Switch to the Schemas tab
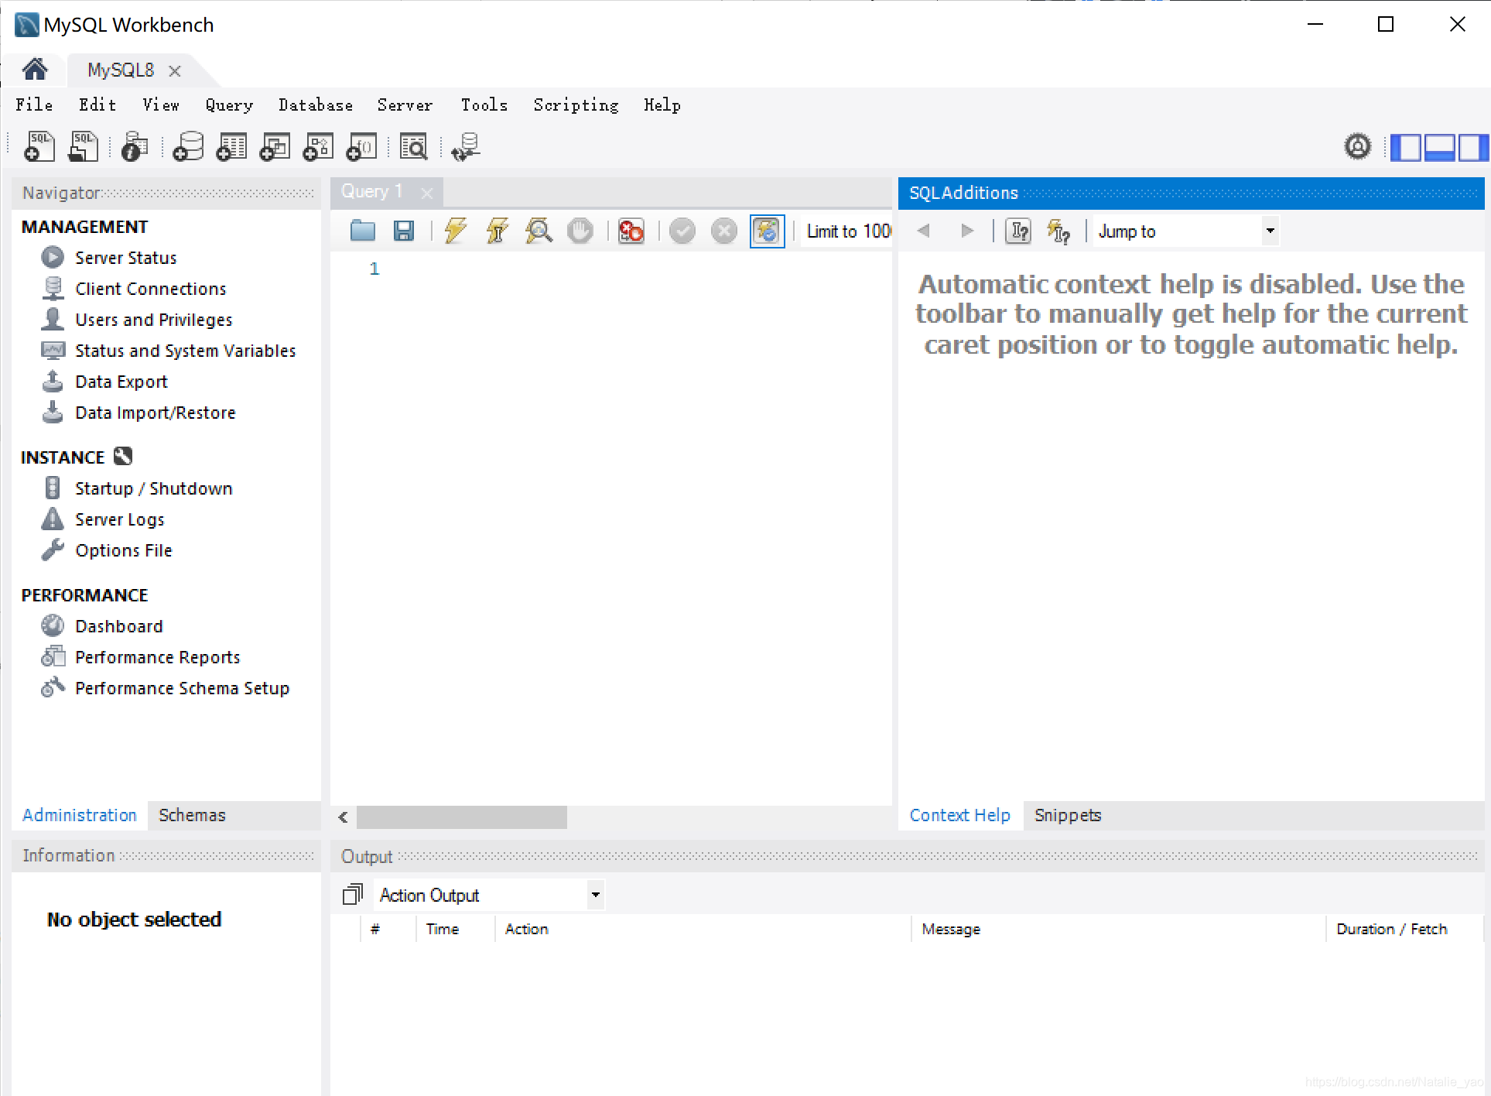This screenshot has height=1096, width=1491. tap(192, 815)
